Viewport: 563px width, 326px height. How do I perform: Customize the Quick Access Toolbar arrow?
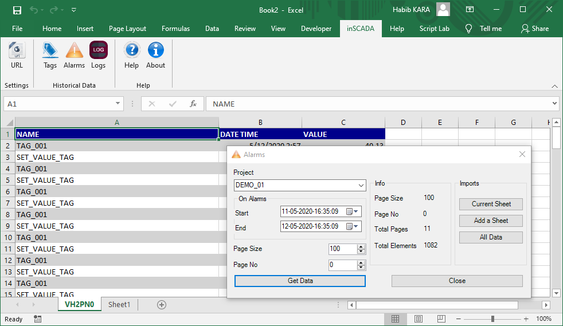(73, 10)
